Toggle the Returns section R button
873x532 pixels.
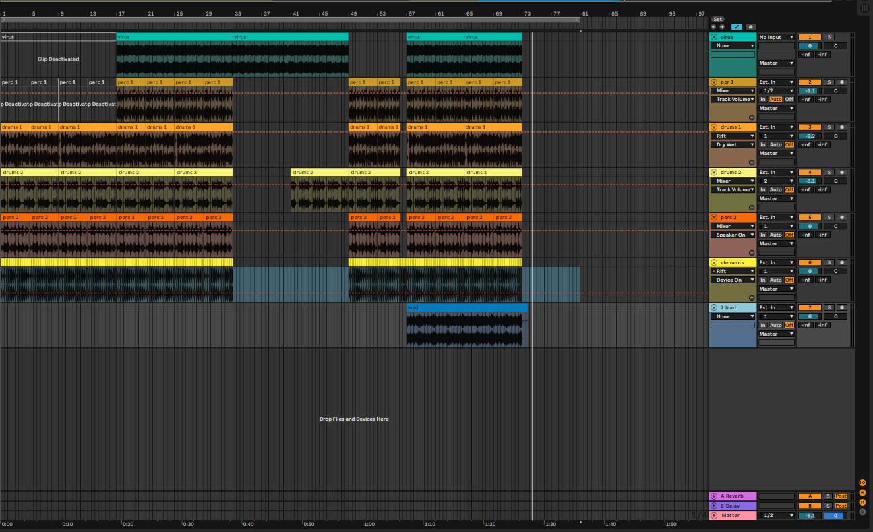862,493
